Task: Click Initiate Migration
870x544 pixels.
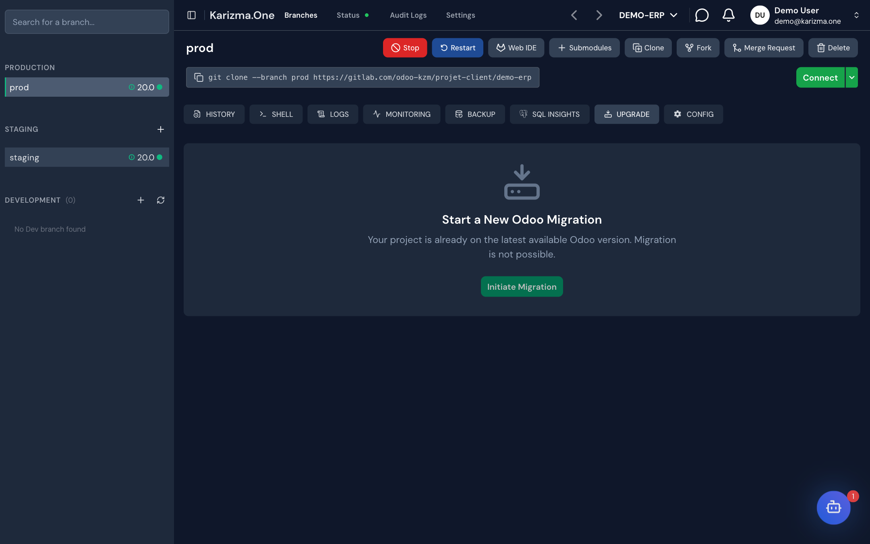Action: (x=522, y=287)
